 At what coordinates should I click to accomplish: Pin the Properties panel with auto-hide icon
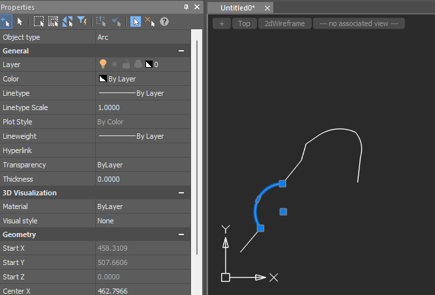tap(187, 7)
